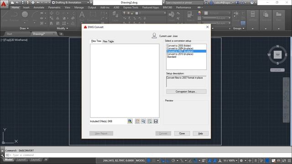Click the Clean Screen icon in the status bar
This screenshot has width=292, height=164.
tap(284, 160)
